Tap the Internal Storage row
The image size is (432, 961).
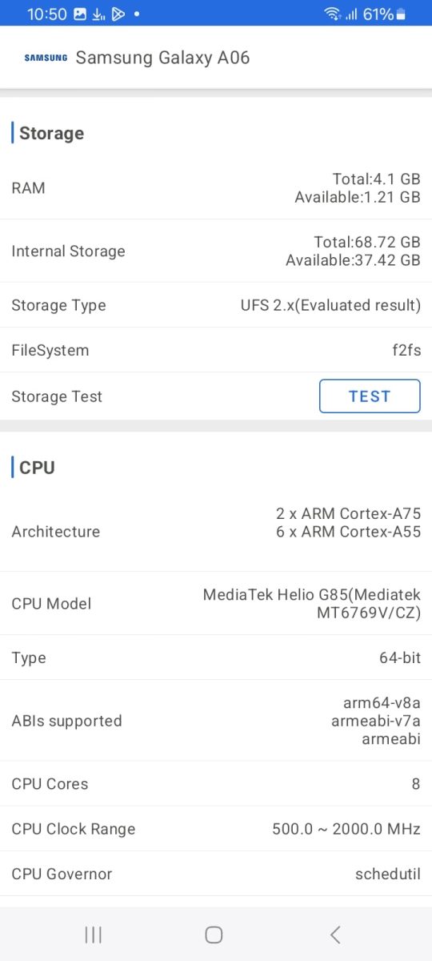pos(216,251)
